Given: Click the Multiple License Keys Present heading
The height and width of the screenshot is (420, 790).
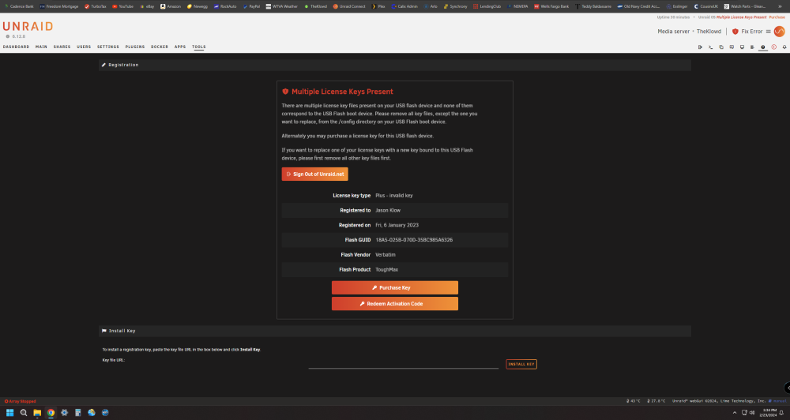Looking at the screenshot, I should click(342, 92).
